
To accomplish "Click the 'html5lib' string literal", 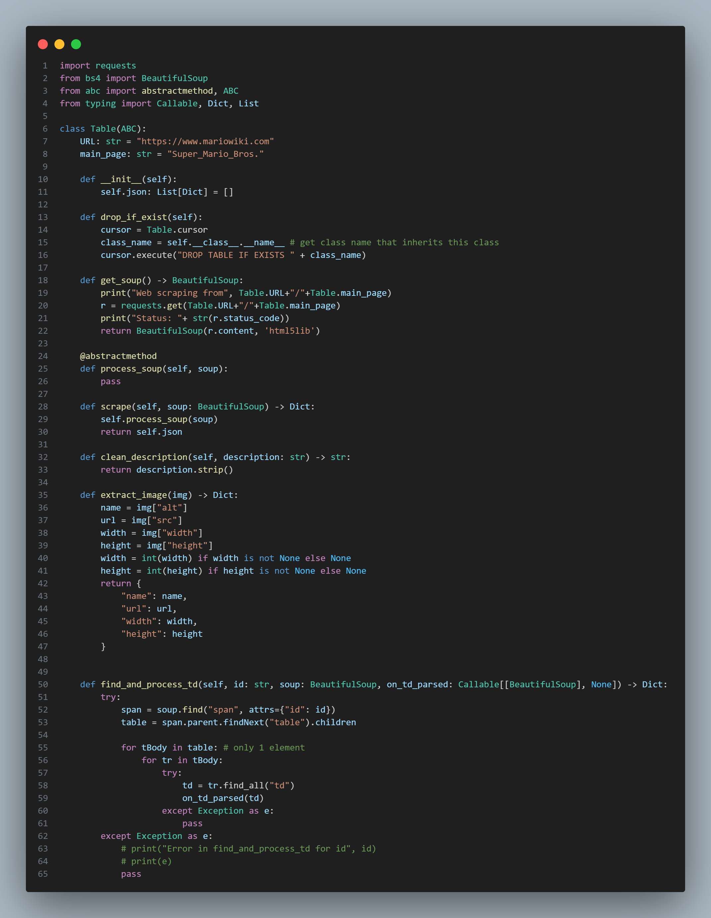I will pyautogui.click(x=289, y=331).
